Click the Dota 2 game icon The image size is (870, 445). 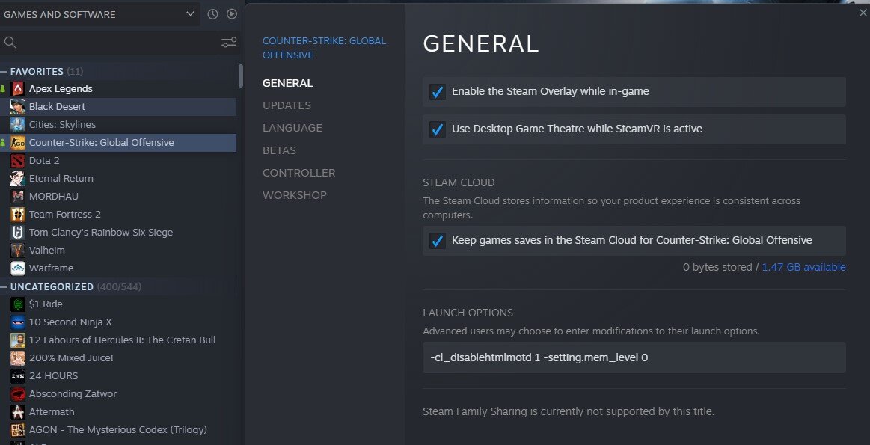point(18,161)
